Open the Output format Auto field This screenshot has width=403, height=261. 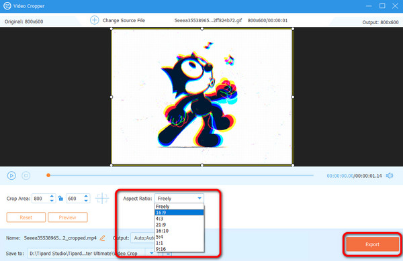coord(142,238)
